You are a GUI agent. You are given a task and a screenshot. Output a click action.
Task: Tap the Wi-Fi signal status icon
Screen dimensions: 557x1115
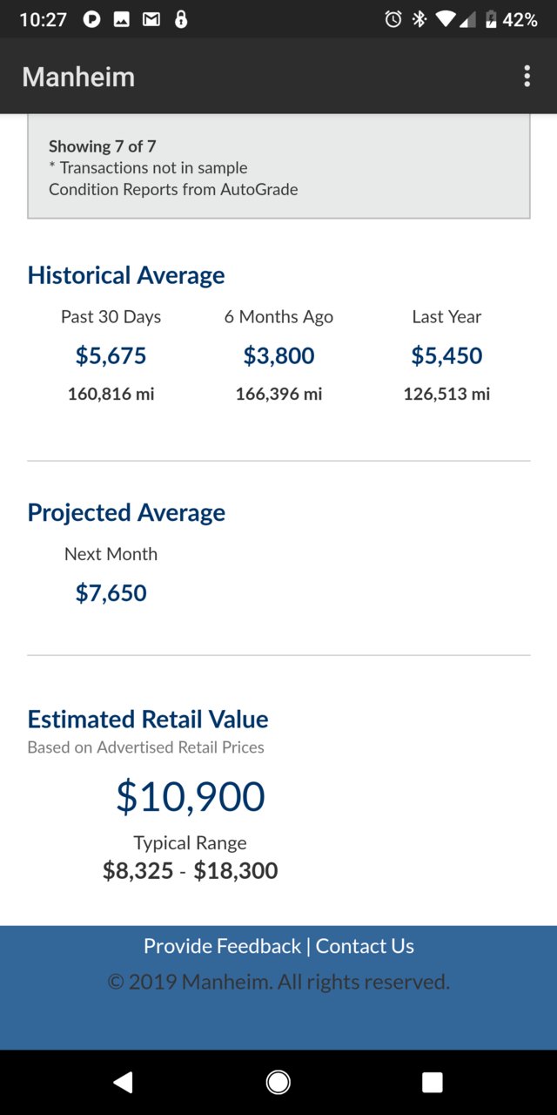pyautogui.click(x=446, y=19)
